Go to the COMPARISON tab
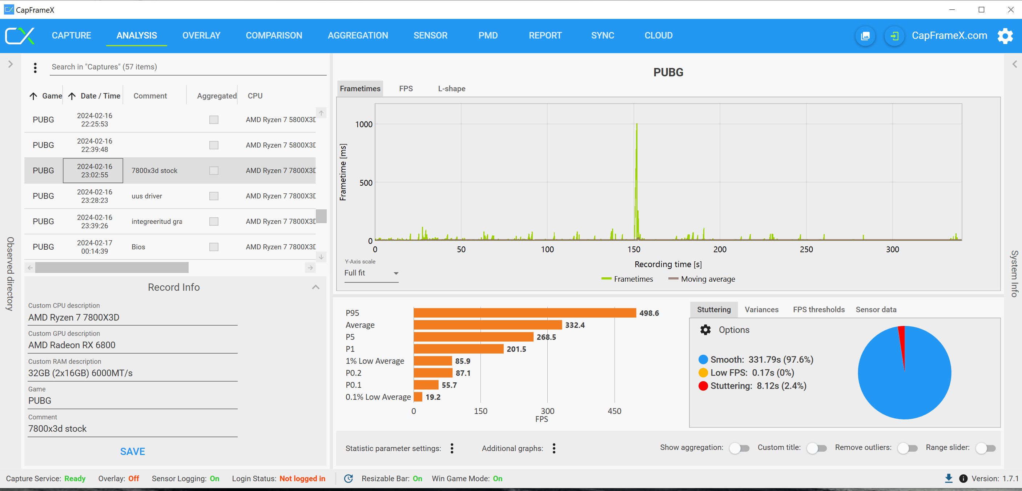This screenshot has width=1022, height=491. click(274, 36)
